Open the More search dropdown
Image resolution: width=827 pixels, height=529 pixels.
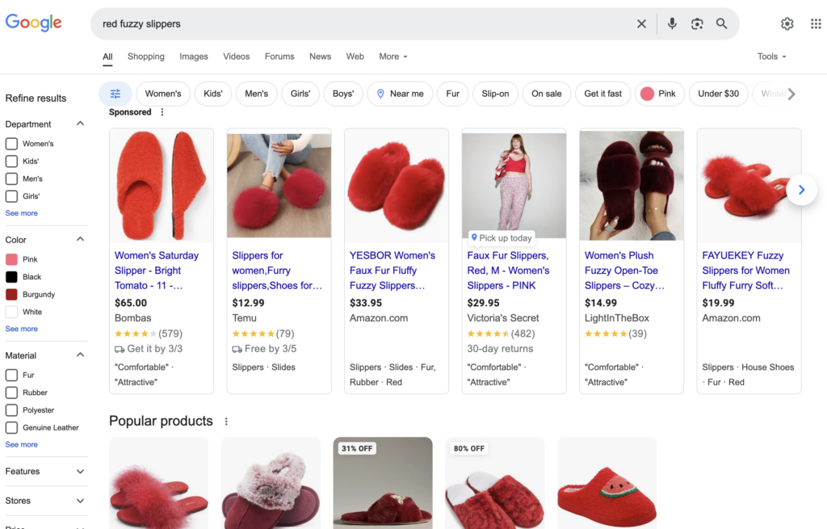(393, 57)
